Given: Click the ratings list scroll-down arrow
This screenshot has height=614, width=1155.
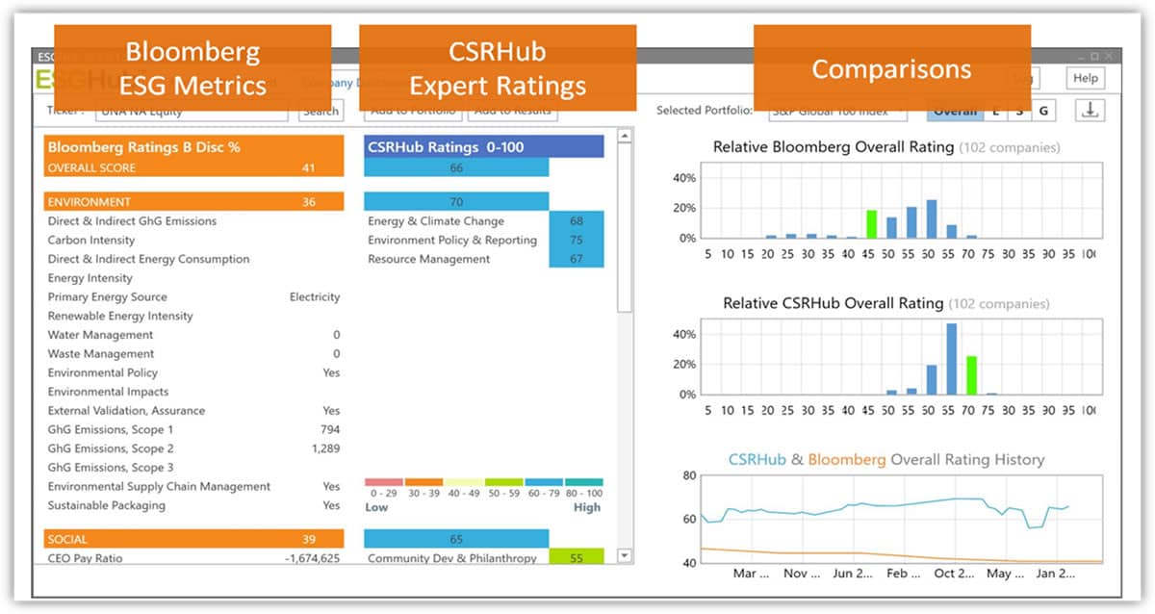Looking at the screenshot, I should click(624, 555).
